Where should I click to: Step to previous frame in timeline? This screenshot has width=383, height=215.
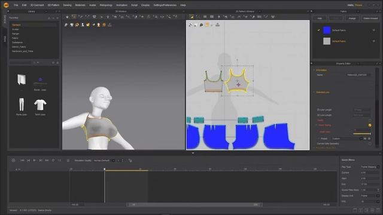28,161
